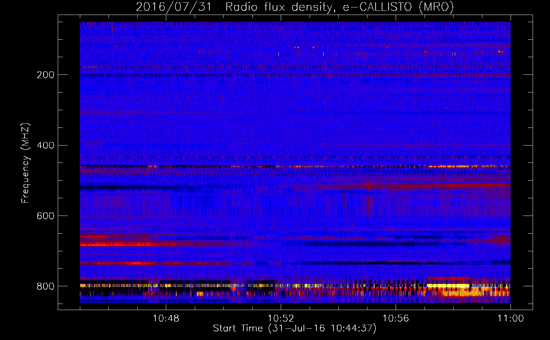The width and height of the screenshot is (550, 340).
Task: Click the plot title 'Radio flux density, e-CALLISTO (MRO)'
Action: tap(340, 7)
